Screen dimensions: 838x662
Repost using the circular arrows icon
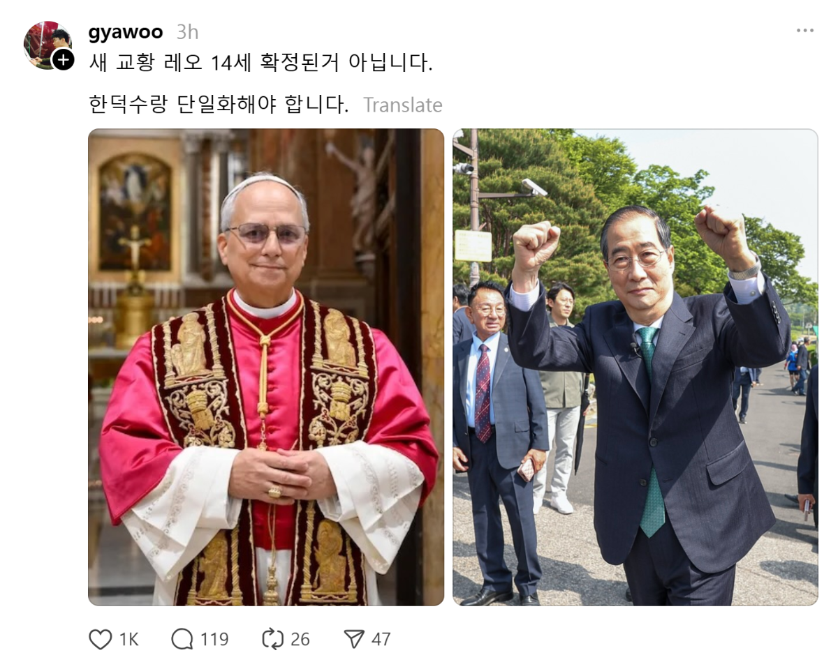pyautogui.click(x=272, y=639)
